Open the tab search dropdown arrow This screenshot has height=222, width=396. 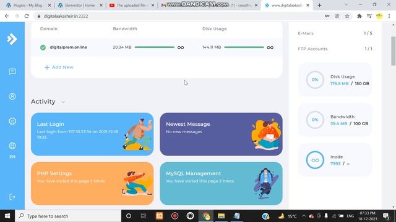pos(346,5)
